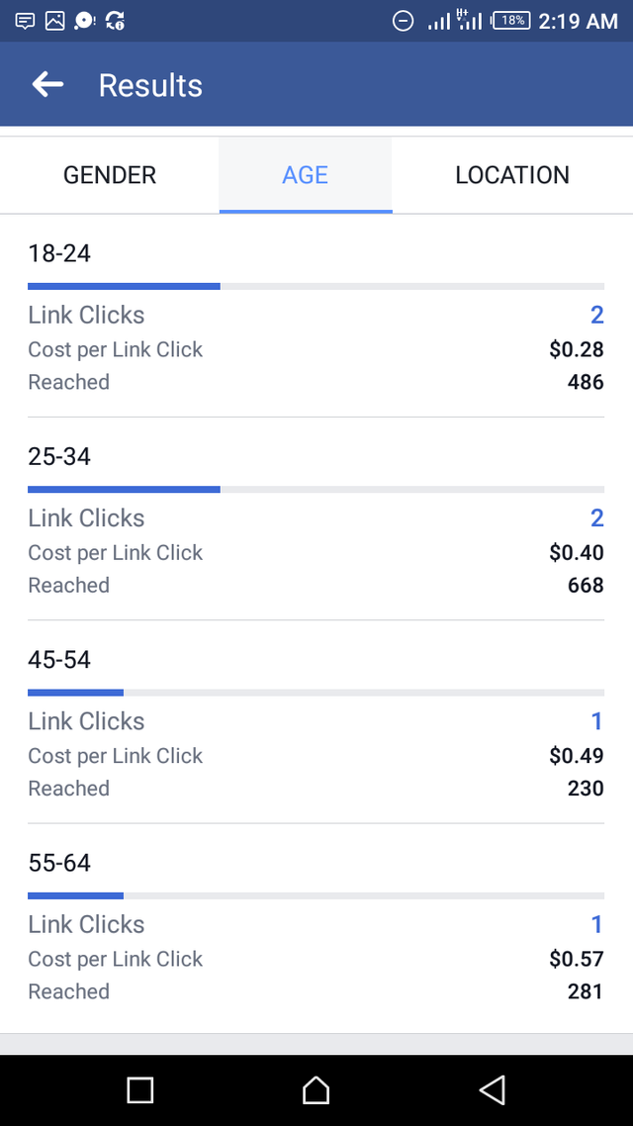Select the AGE tab
The width and height of the screenshot is (633, 1126).
tap(306, 175)
